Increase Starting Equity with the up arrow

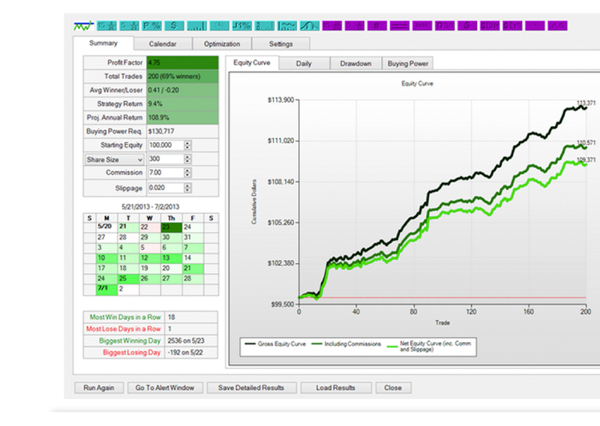(187, 142)
